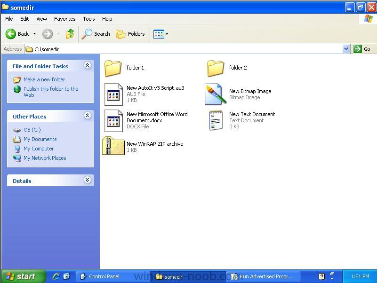Click the folder 1 name label
Image resolution: width=377 pixels, height=283 pixels.
135,68
